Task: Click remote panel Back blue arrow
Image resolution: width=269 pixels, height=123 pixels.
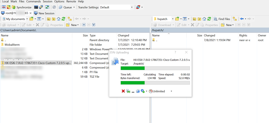Action: [242, 19]
